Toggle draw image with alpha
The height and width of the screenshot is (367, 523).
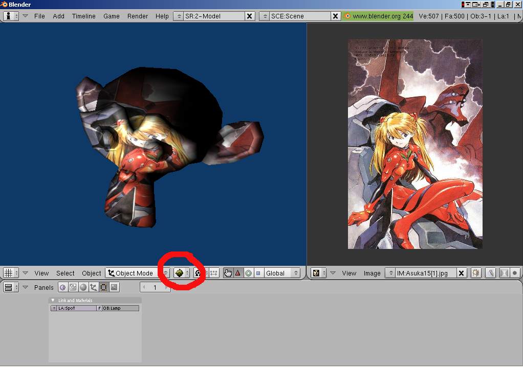click(x=505, y=273)
